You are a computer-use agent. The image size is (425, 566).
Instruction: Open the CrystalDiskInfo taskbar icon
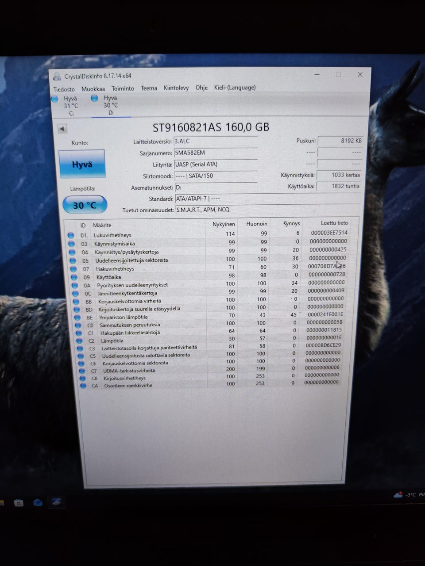click(56, 502)
